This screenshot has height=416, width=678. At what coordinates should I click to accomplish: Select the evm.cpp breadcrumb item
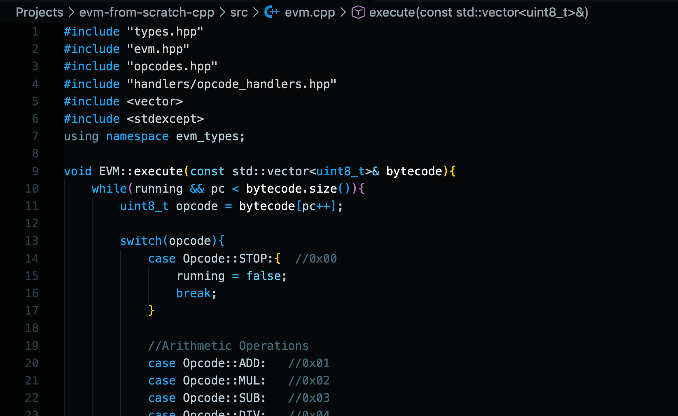pos(310,12)
